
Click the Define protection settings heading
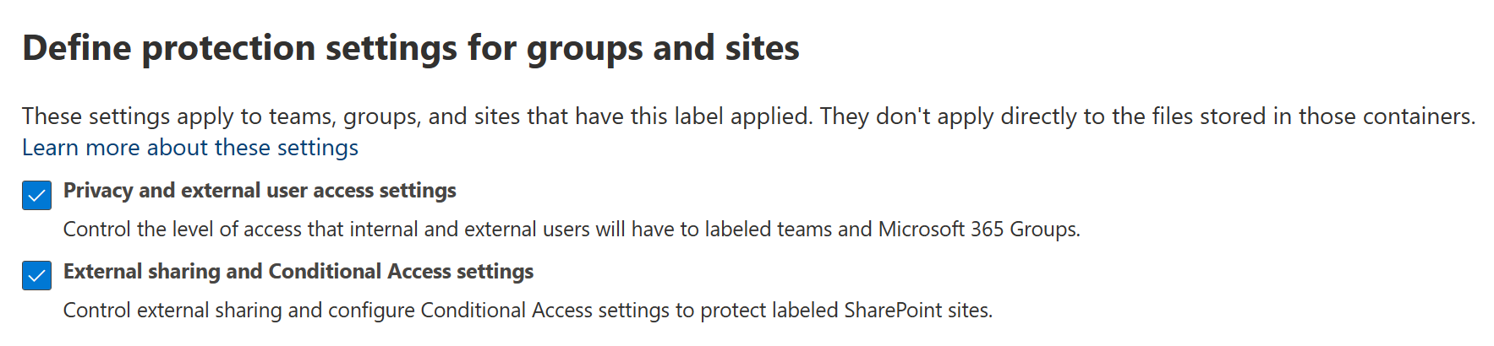(x=410, y=48)
